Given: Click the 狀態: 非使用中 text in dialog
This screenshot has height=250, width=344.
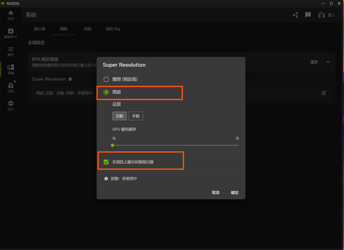Looking at the screenshot, I should coord(124,178).
